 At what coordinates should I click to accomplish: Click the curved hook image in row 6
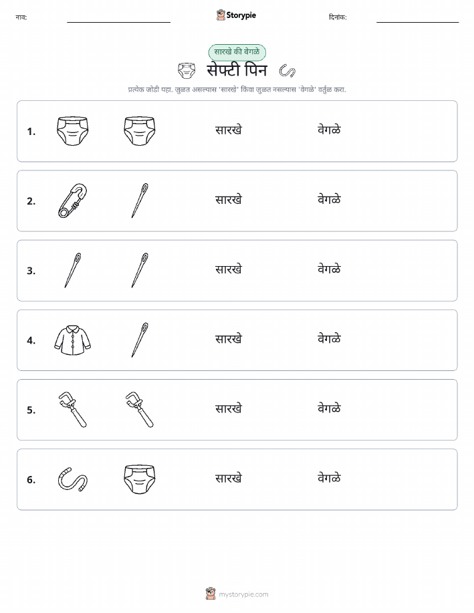[73, 479]
